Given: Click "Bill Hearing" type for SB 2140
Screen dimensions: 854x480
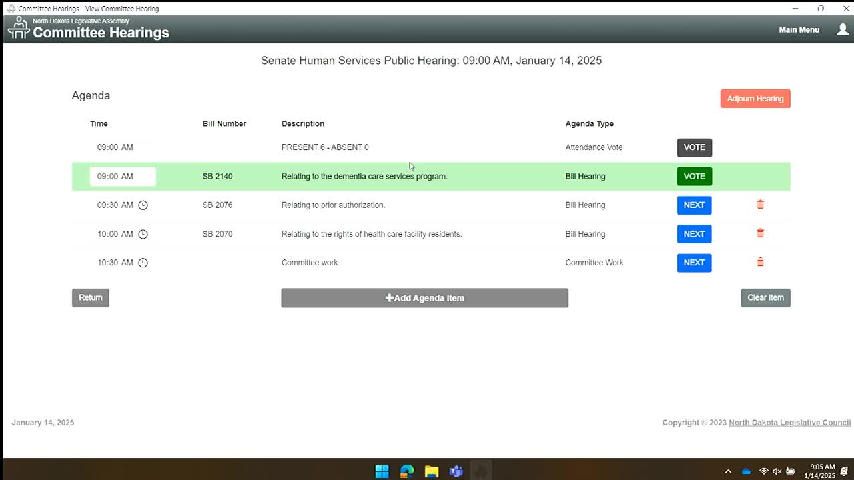Looking at the screenshot, I should point(586,177).
